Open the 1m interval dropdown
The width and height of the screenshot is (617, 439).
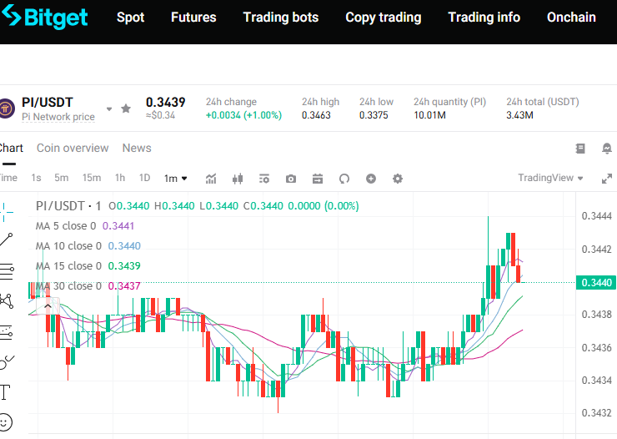click(x=175, y=178)
